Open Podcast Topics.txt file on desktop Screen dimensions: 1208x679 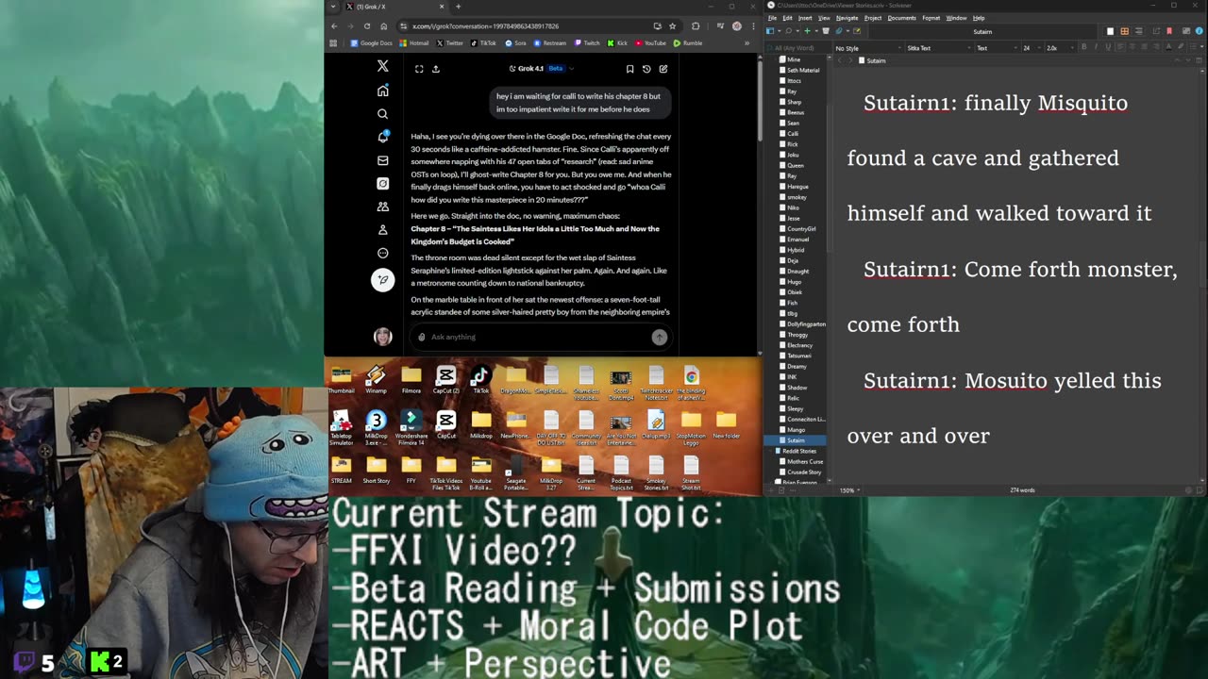pos(621,472)
